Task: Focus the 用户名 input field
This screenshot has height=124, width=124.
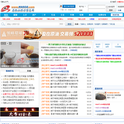Action: (x=96, y=7)
